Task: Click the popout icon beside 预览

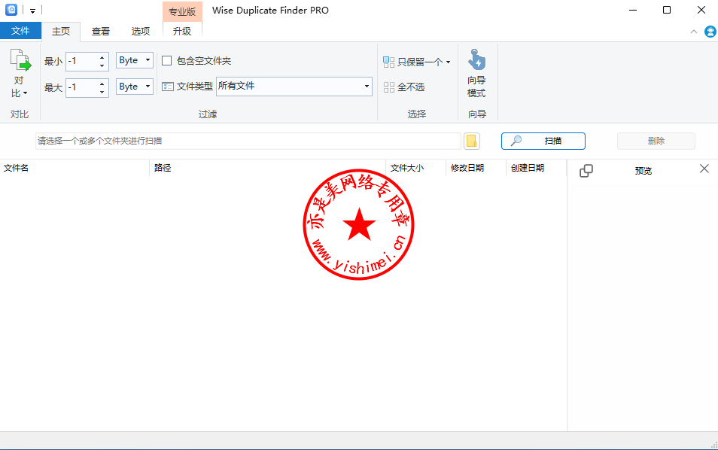Action: 586,171
